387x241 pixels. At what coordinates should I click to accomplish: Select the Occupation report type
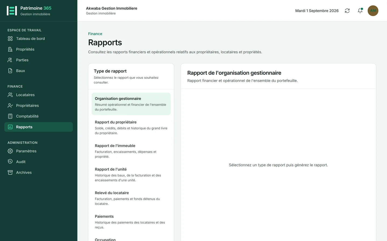(x=131, y=238)
